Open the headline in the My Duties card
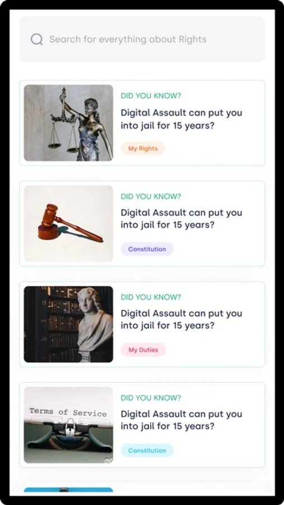This screenshot has width=284, height=505. click(x=181, y=319)
